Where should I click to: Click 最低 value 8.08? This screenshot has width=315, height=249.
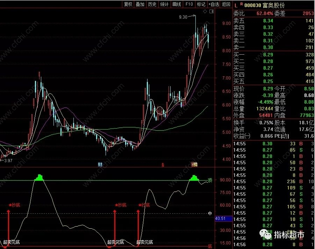[x=309, y=102]
